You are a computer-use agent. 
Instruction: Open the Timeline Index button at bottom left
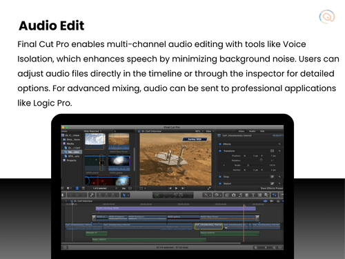pyautogui.click(x=66, y=247)
